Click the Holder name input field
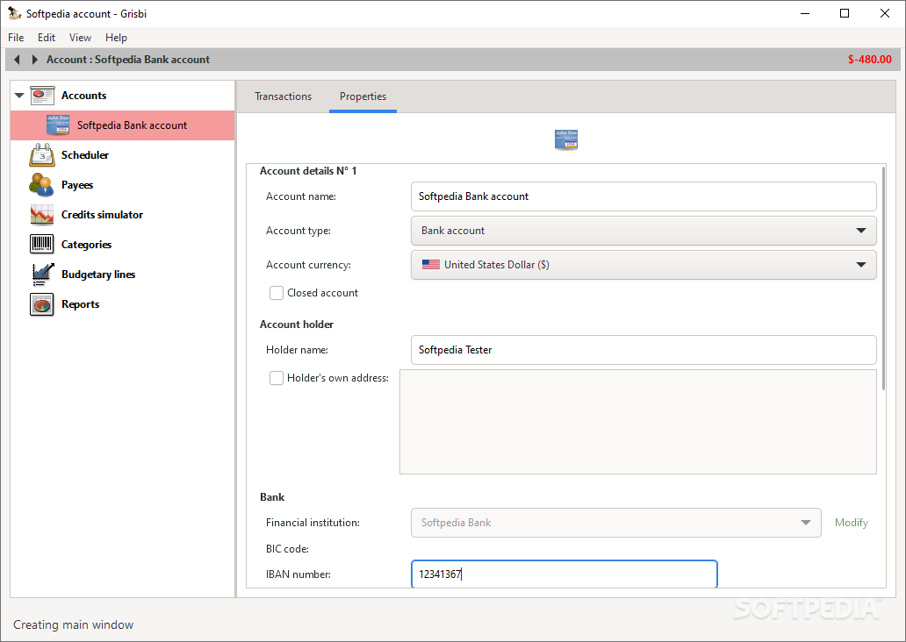Image resolution: width=906 pixels, height=642 pixels. coord(644,350)
